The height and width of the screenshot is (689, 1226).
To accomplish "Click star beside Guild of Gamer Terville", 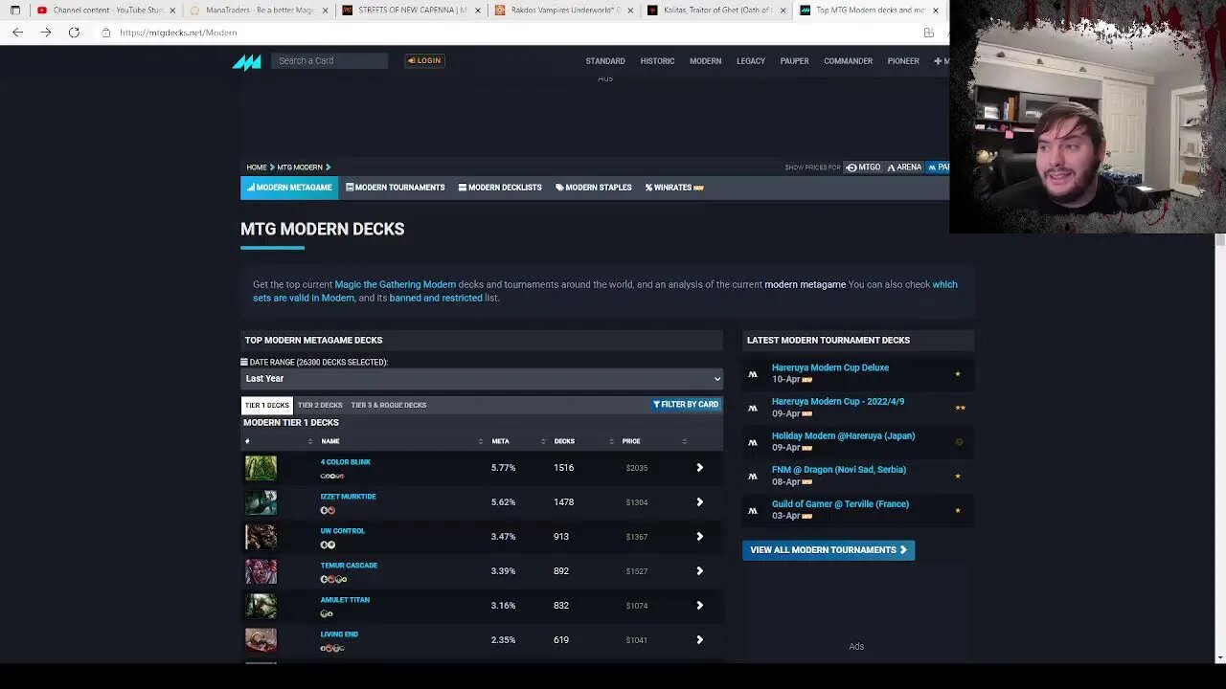I will click(x=958, y=510).
